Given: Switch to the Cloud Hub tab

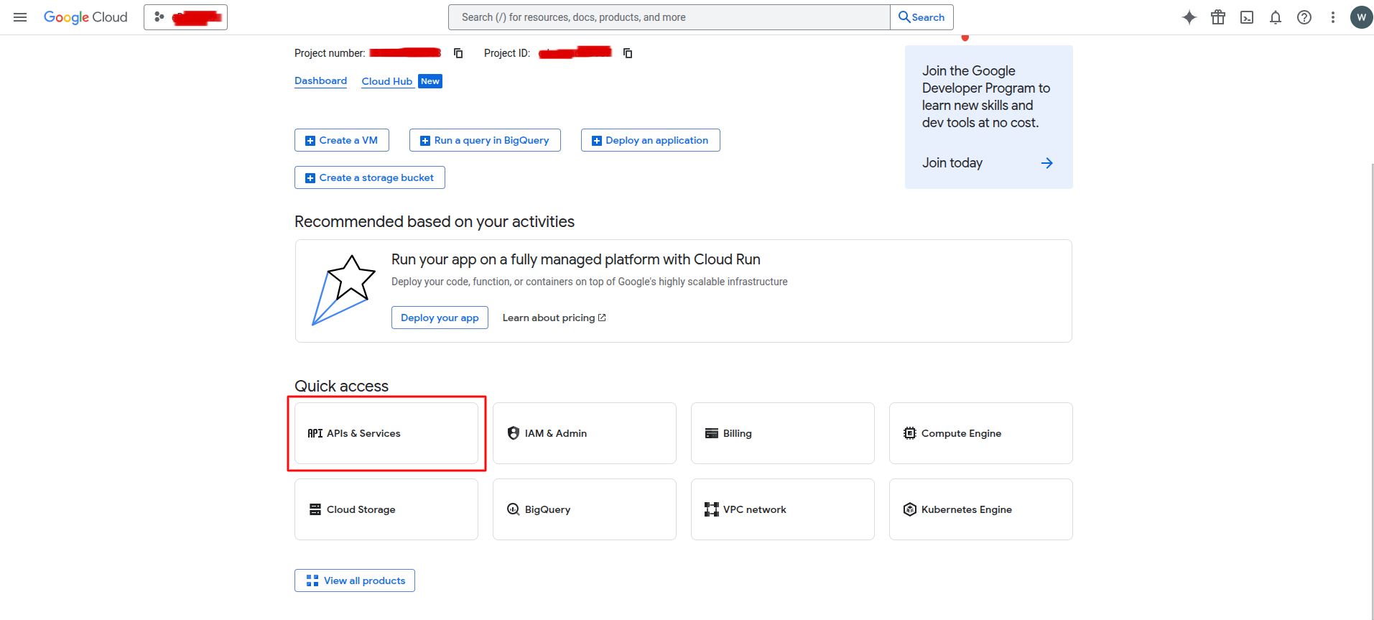Looking at the screenshot, I should point(386,81).
